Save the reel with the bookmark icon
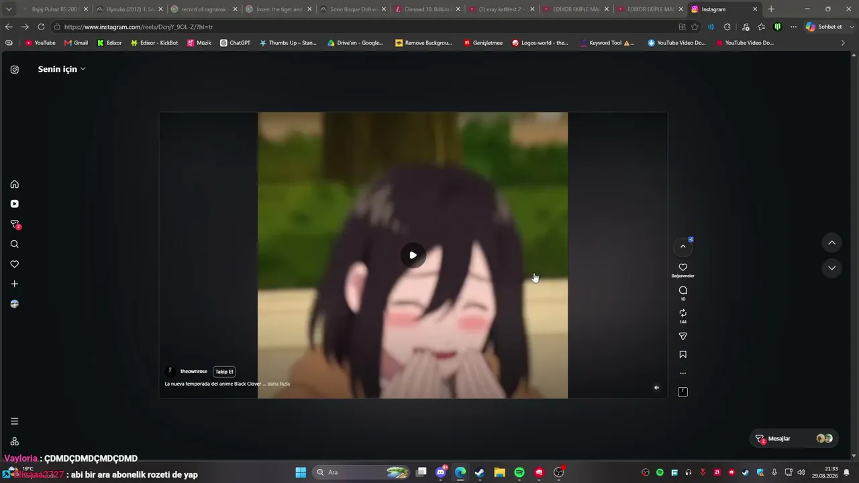Viewport: 859px width, 483px height. point(683,354)
